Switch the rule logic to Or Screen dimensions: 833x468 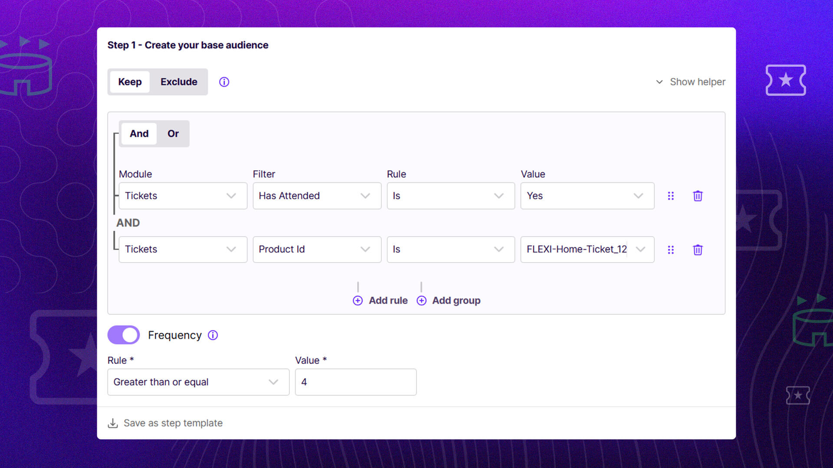(x=173, y=133)
